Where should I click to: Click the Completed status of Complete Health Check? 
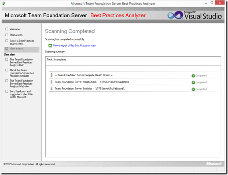[x=201, y=75]
